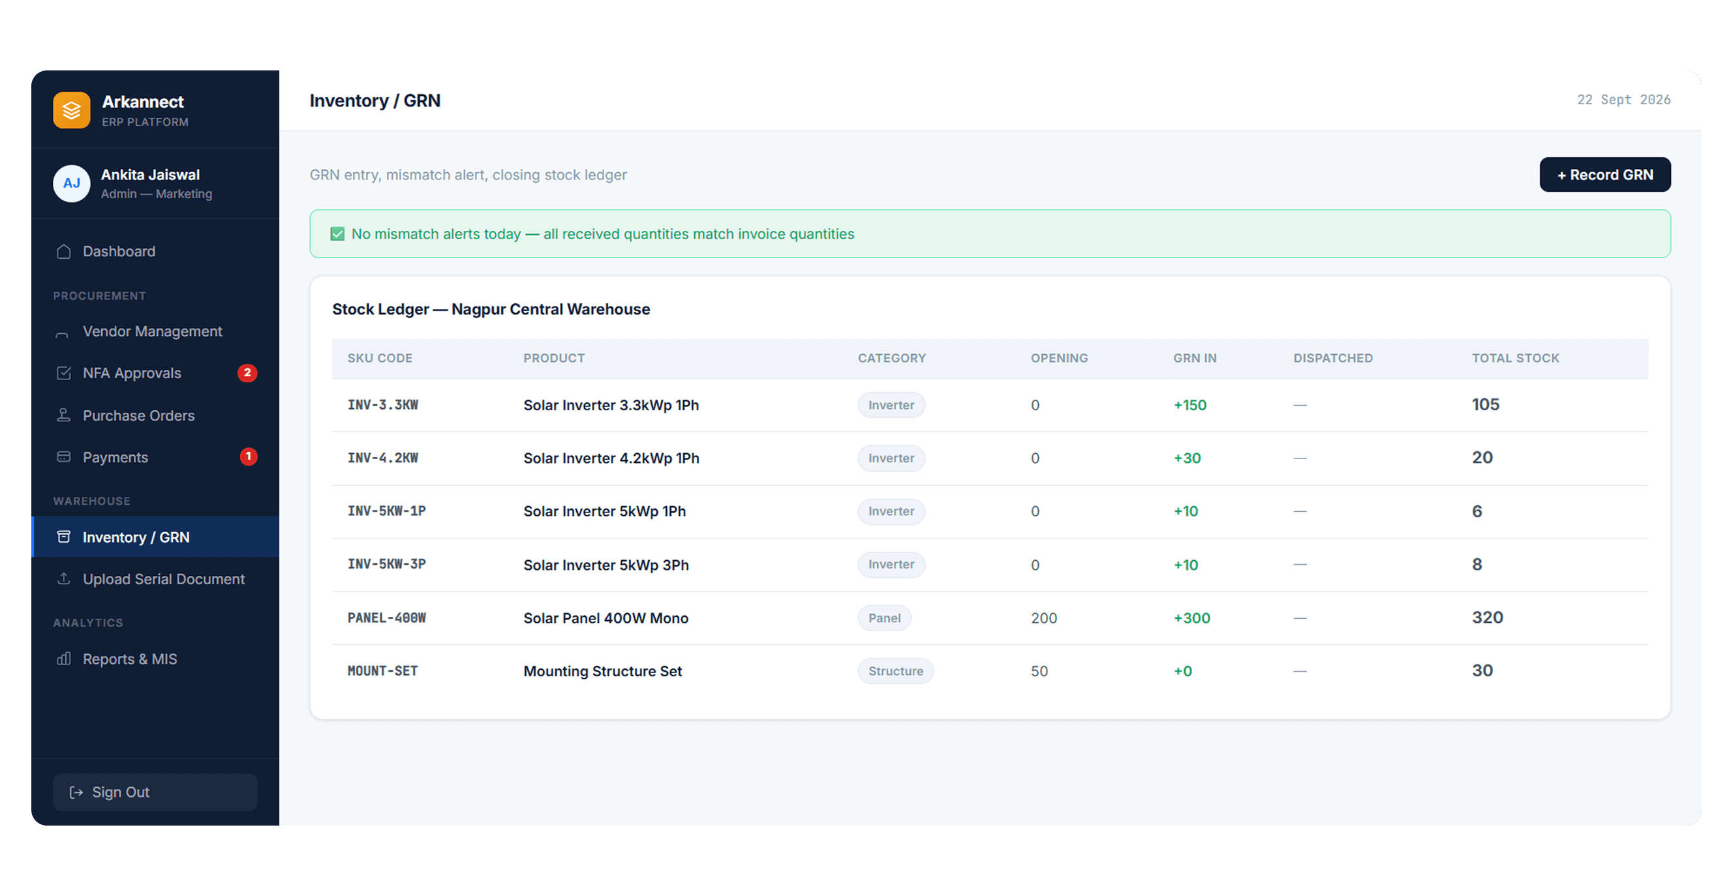Viewport: 1733px width, 896px height.
Task: Click SKU code INV-5KW-3P
Action: coord(387,565)
